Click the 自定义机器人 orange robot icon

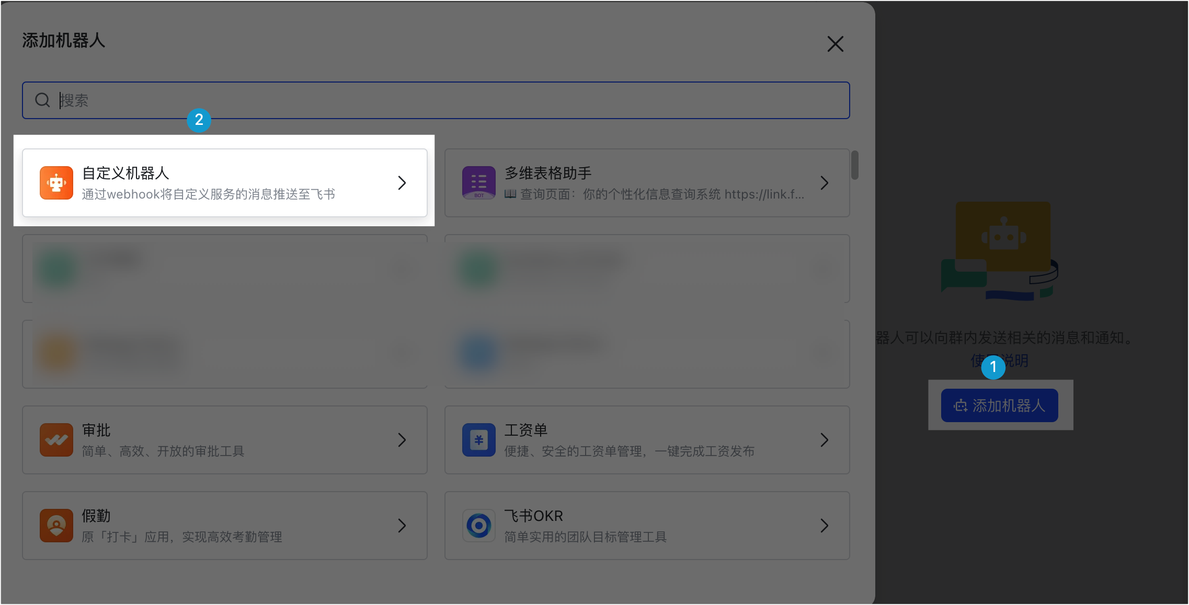click(x=56, y=183)
